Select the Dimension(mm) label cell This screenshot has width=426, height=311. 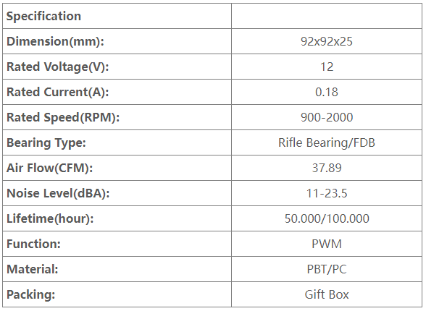pos(117,41)
